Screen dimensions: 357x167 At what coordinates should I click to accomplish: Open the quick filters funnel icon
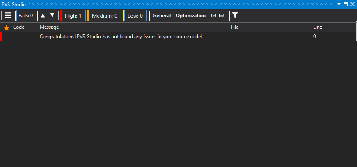[235, 16]
